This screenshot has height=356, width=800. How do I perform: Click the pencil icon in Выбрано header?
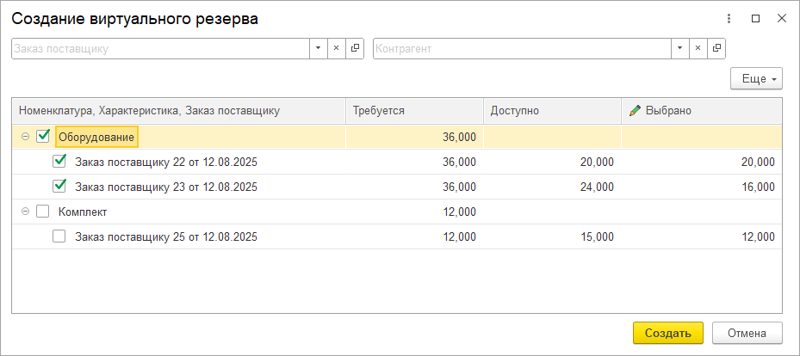[635, 111]
